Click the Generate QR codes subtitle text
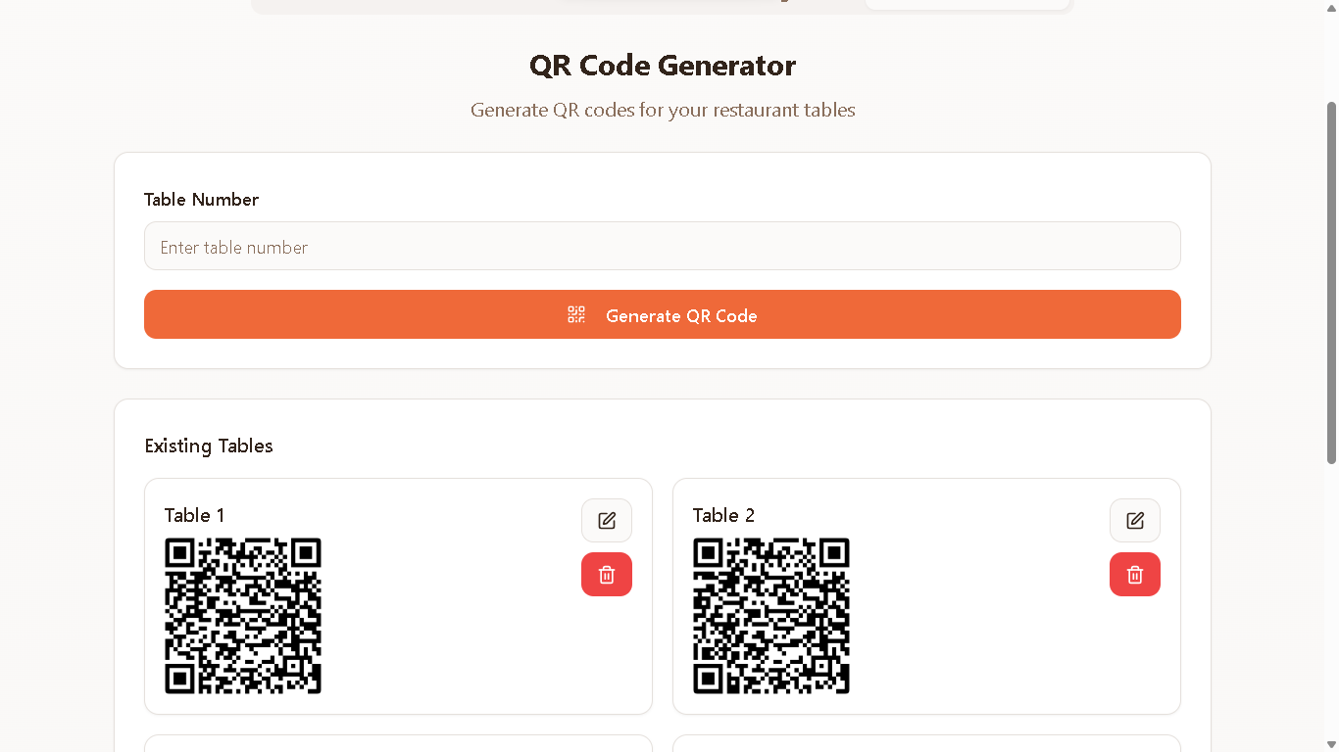1339x752 pixels. pos(662,110)
